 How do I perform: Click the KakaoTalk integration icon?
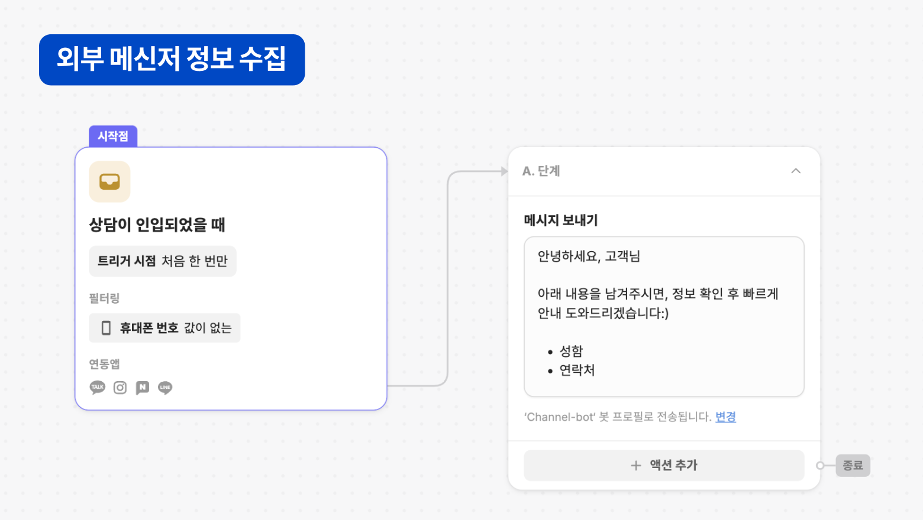click(x=98, y=388)
